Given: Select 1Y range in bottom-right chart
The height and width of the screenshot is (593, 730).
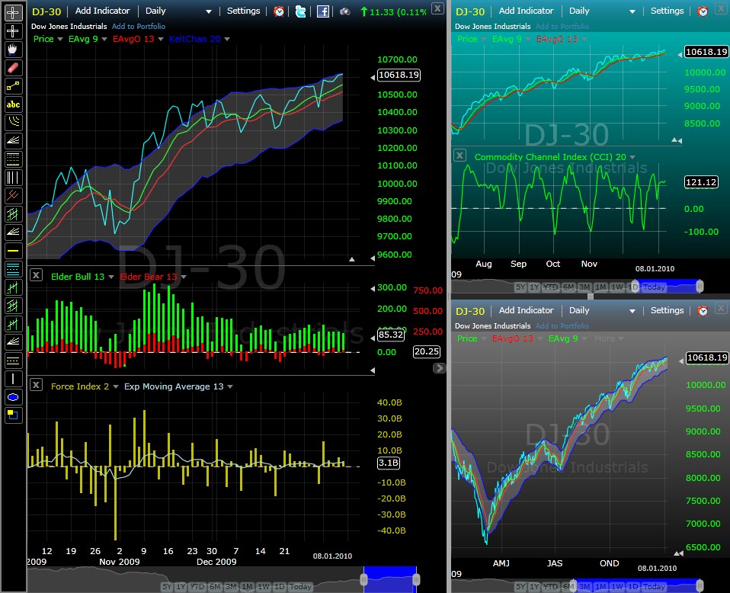Looking at the screenshot, I should 535,586.
